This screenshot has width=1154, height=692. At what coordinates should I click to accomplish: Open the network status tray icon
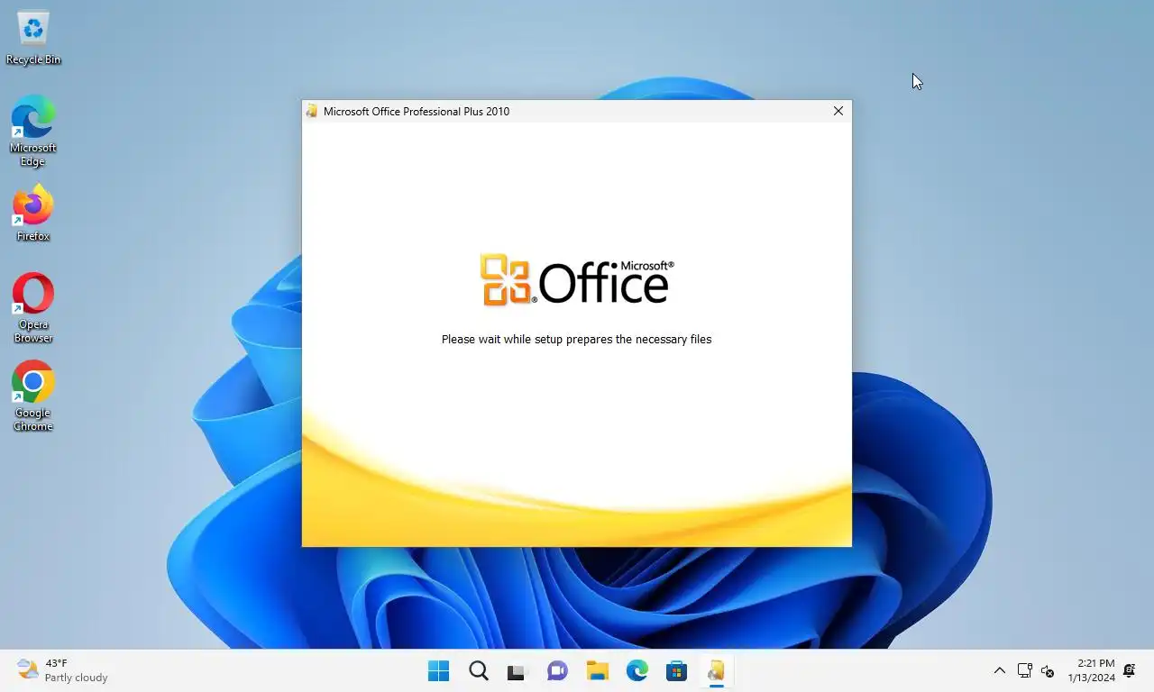(x=1024, y=670)
